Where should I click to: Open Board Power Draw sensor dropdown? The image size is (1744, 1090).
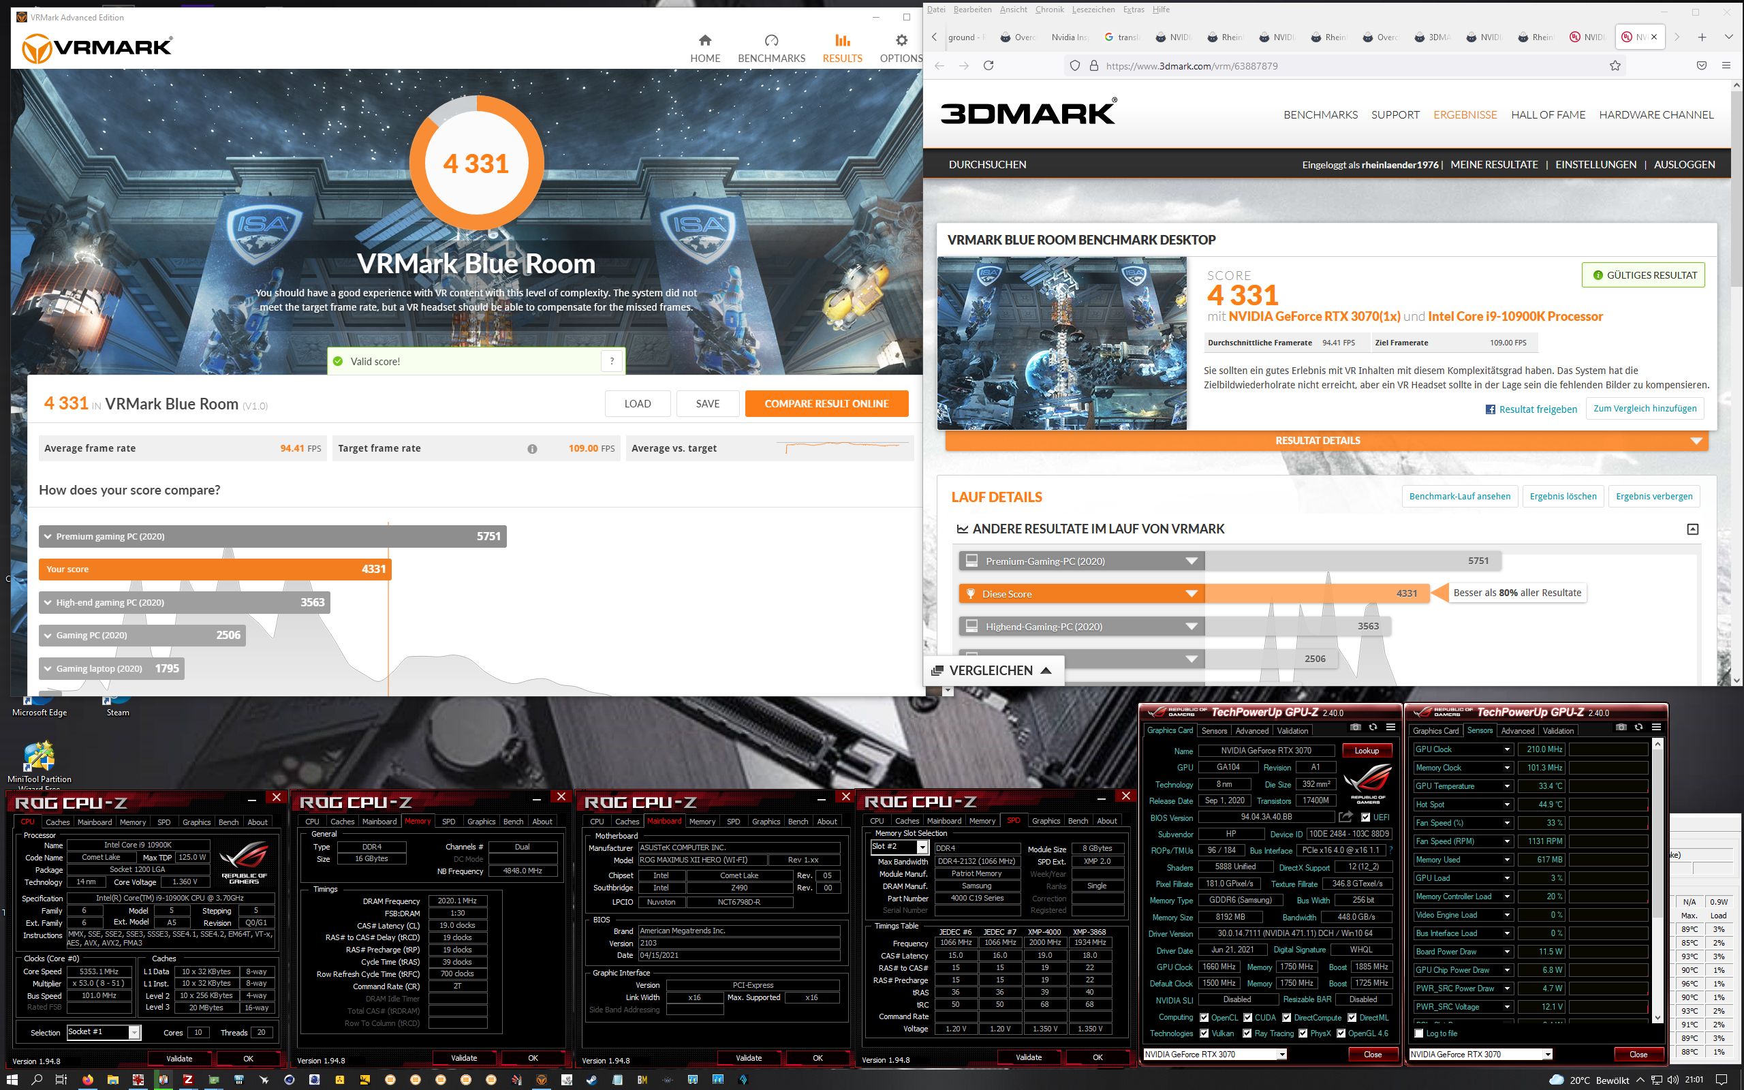coord(1506,952)
